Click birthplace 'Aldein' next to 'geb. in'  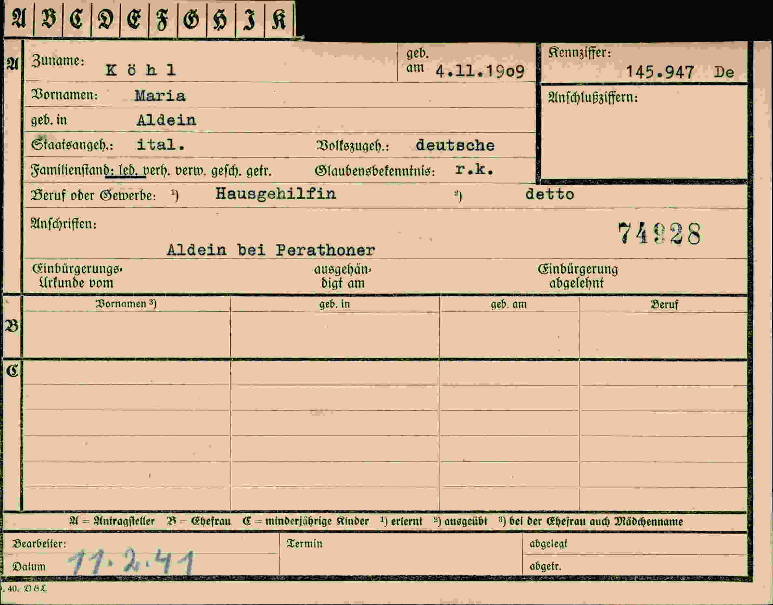pyautogui.click(x=167, y=120)
